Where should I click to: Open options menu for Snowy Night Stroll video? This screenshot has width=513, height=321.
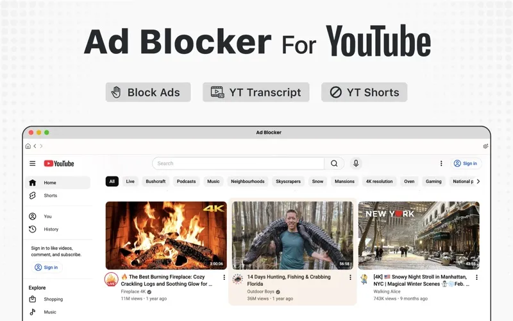(x=476, y=277)
